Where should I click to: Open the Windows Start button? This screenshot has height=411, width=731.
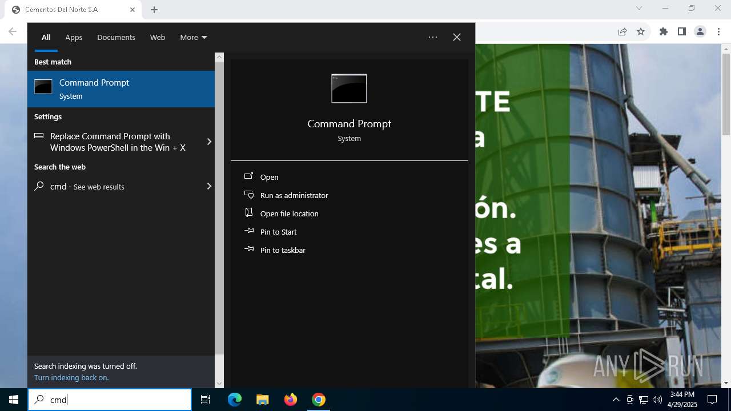click(x=14, y=400)
